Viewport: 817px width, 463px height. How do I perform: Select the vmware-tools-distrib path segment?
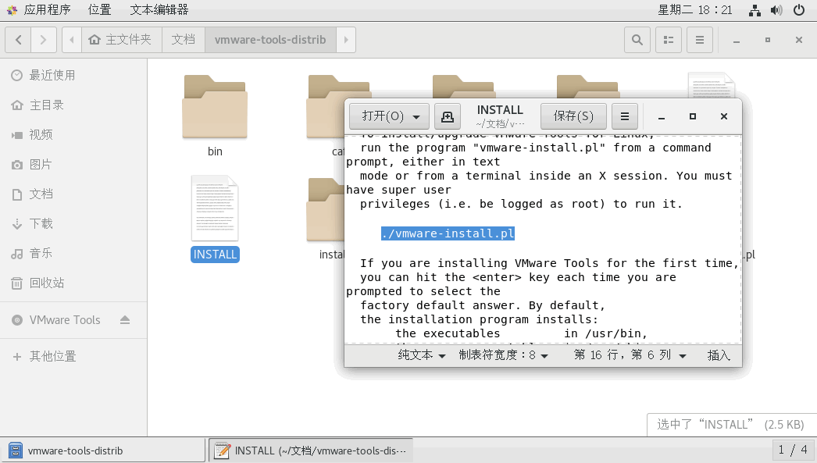[x=270, y=40]
